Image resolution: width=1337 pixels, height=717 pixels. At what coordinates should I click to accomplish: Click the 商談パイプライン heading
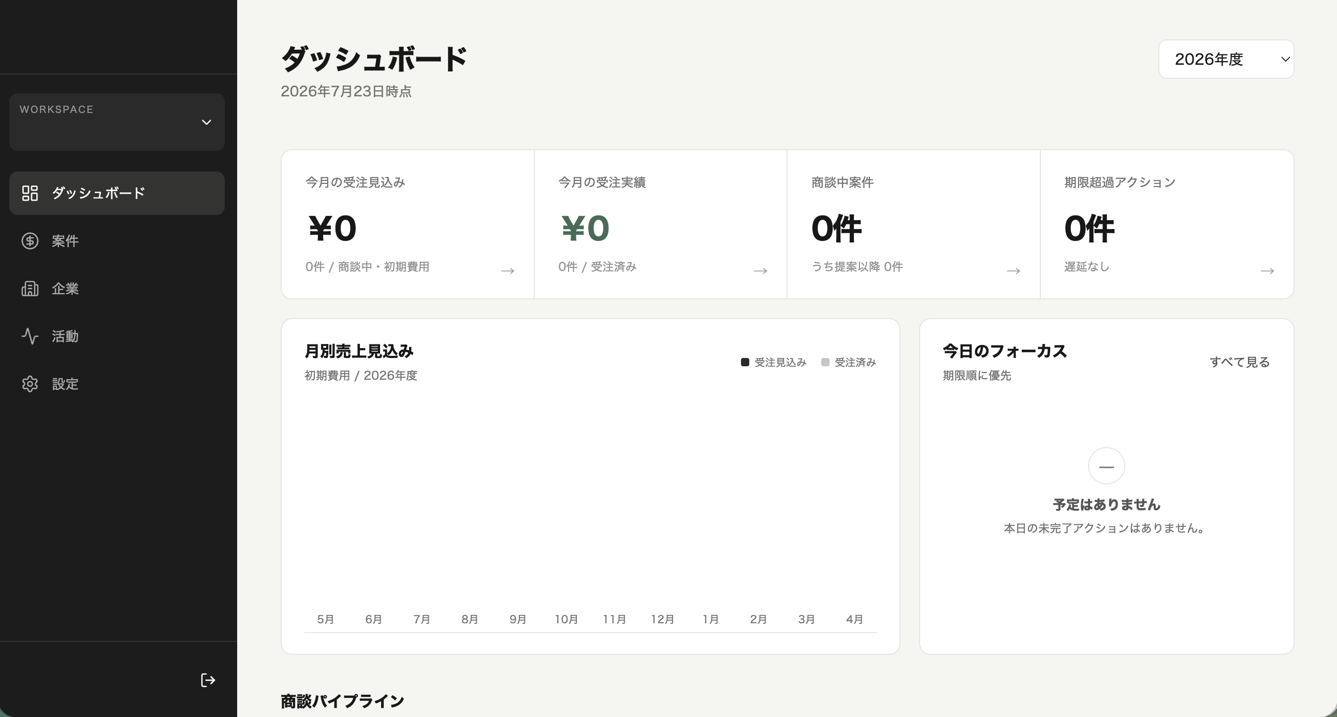click(343, 701)
